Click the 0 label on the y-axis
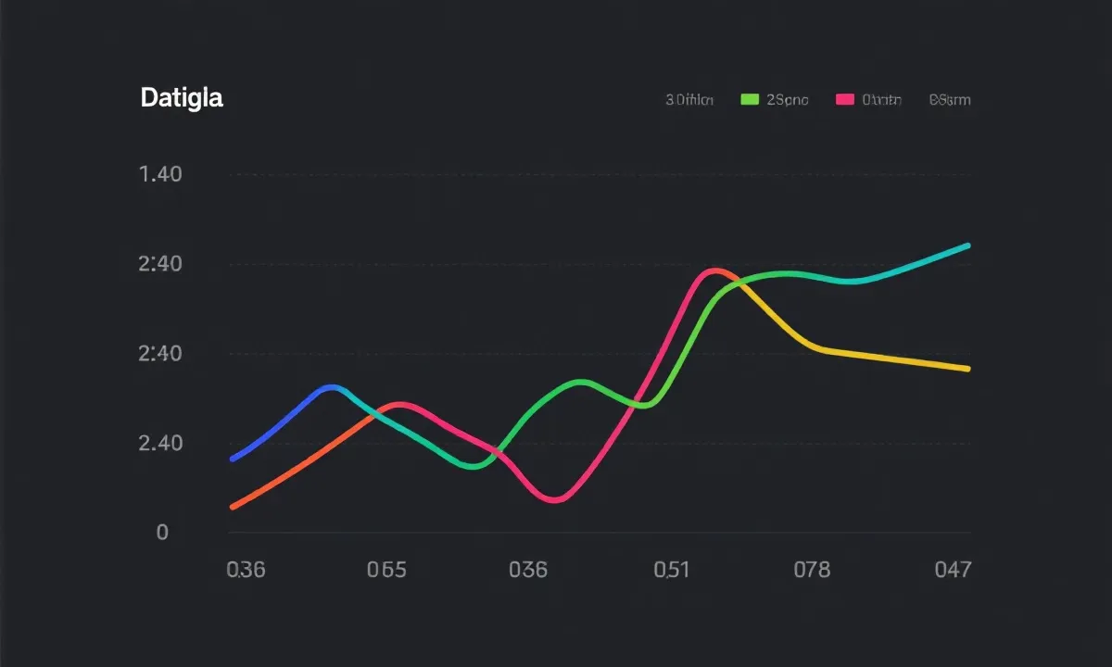Image resolution: width=1112 pixels, height=667 pixels. click(x=162, y=532)
